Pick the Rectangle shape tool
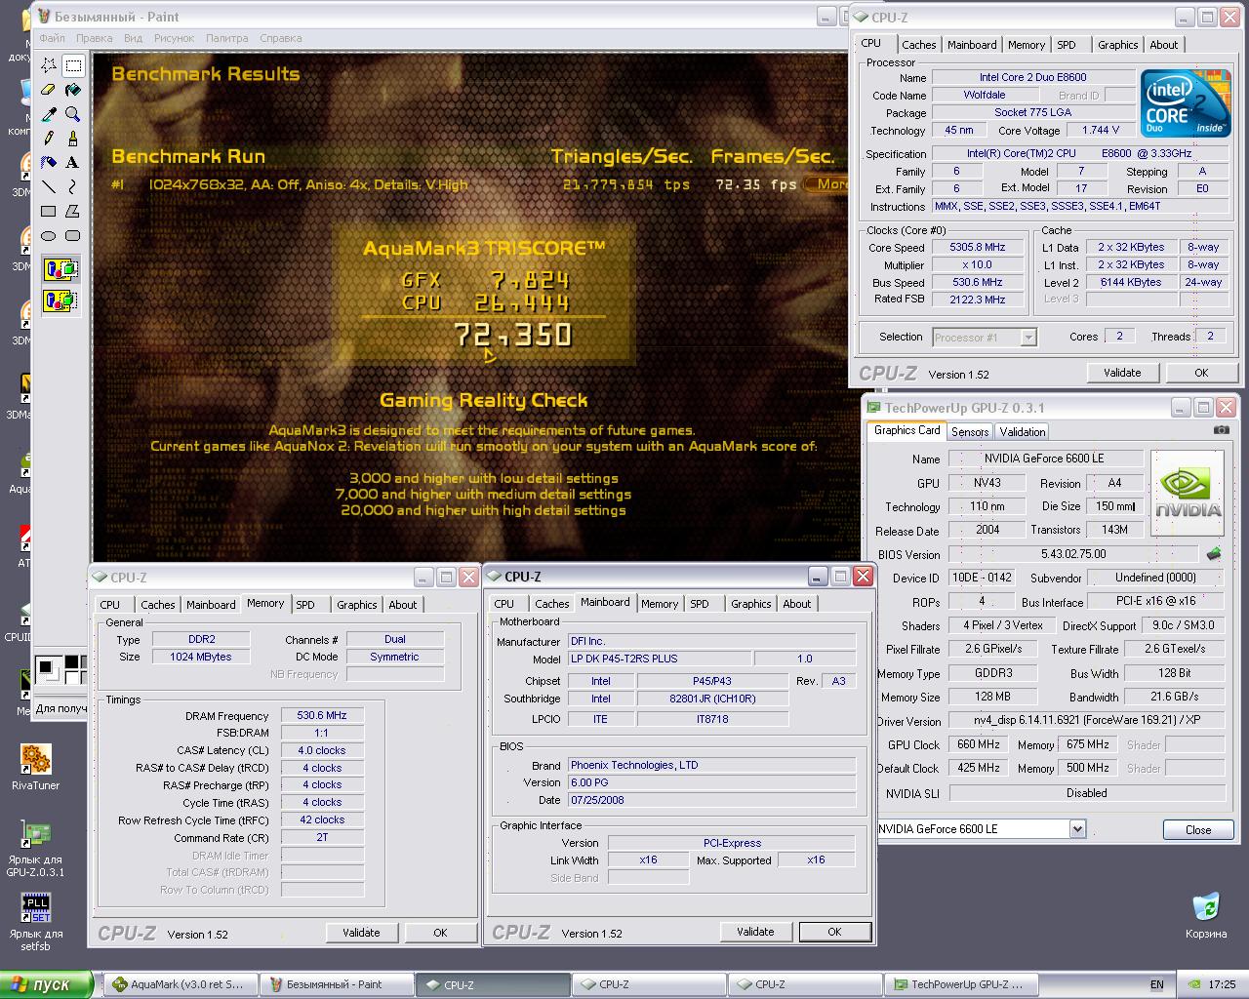This screenshot has width=1249, height=999. coord(49,212)
